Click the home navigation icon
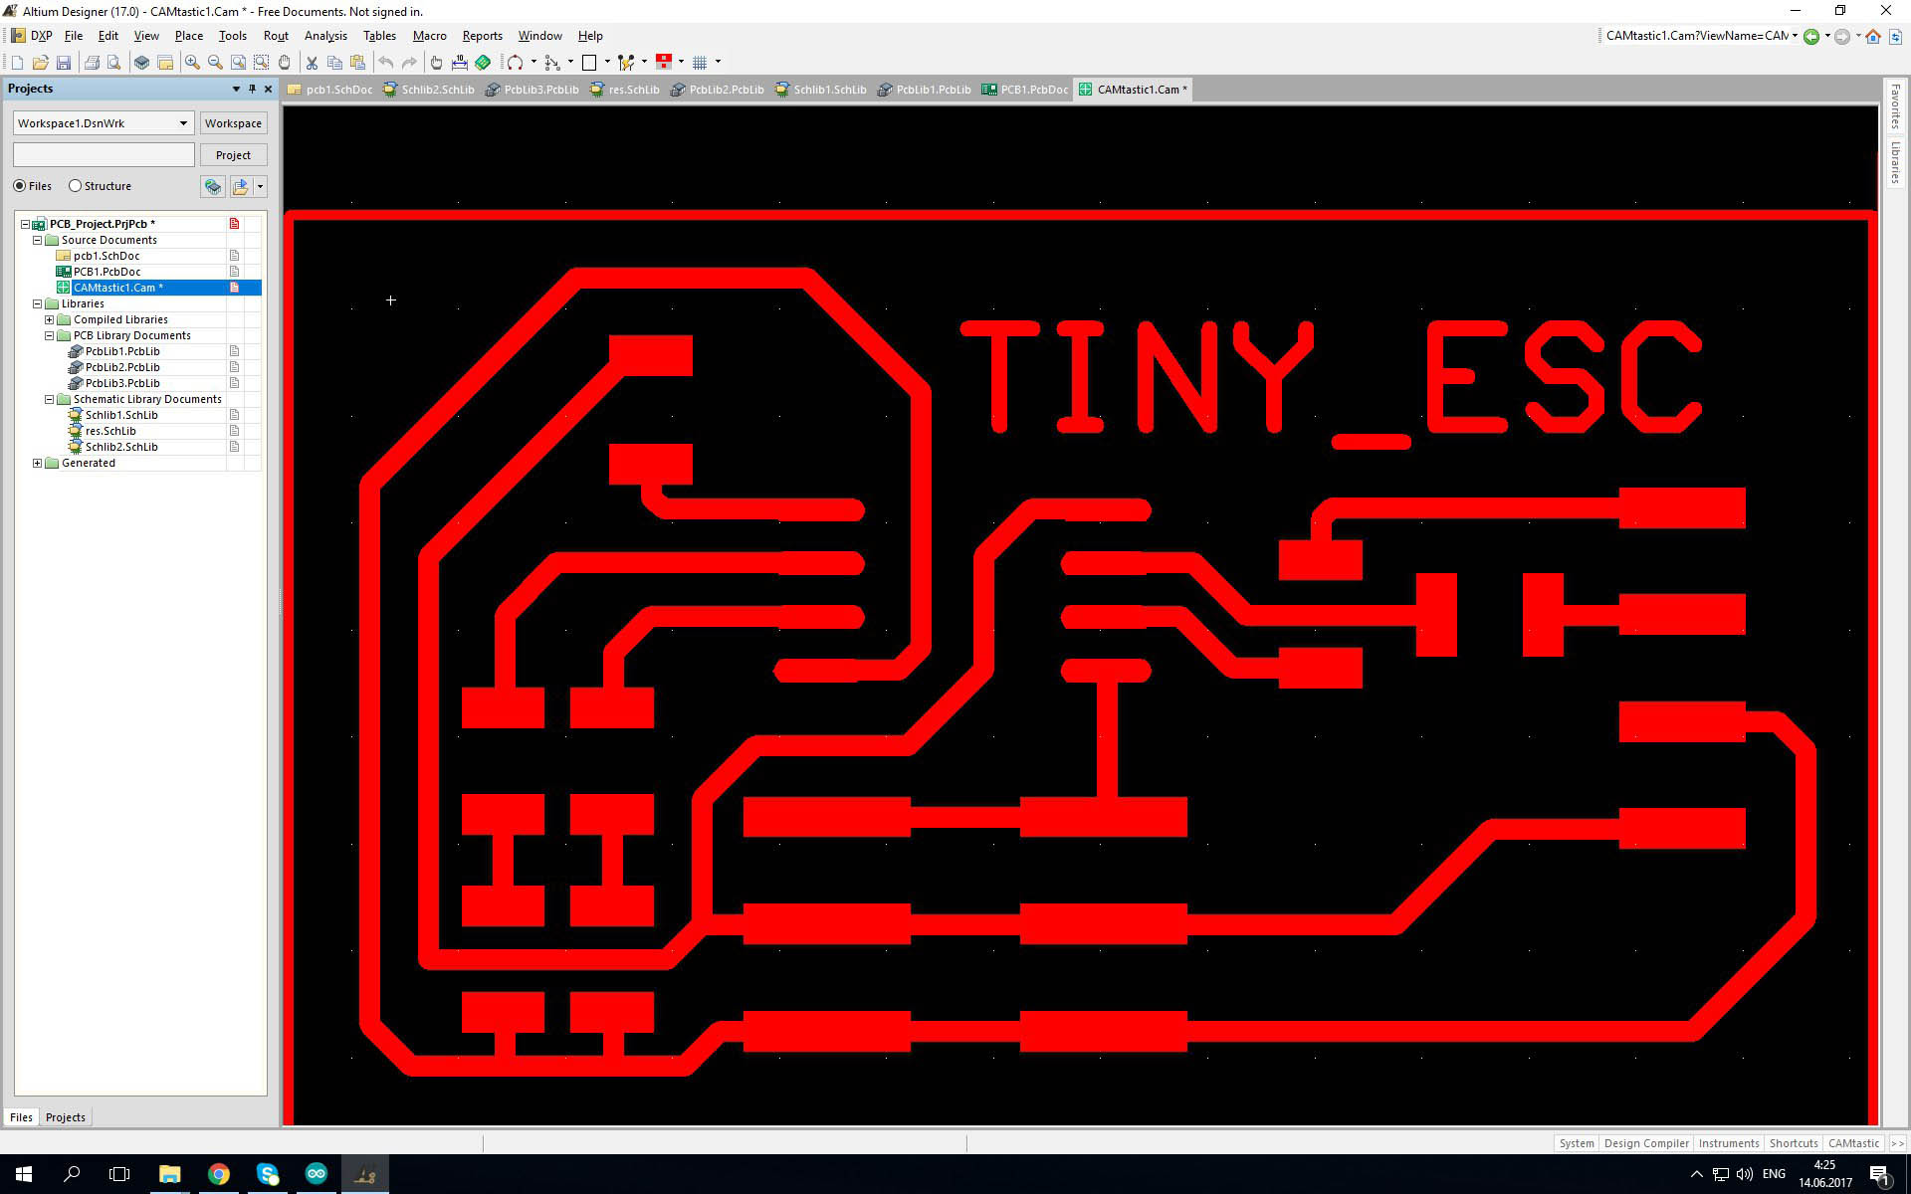 click(x=1873, y=37)
